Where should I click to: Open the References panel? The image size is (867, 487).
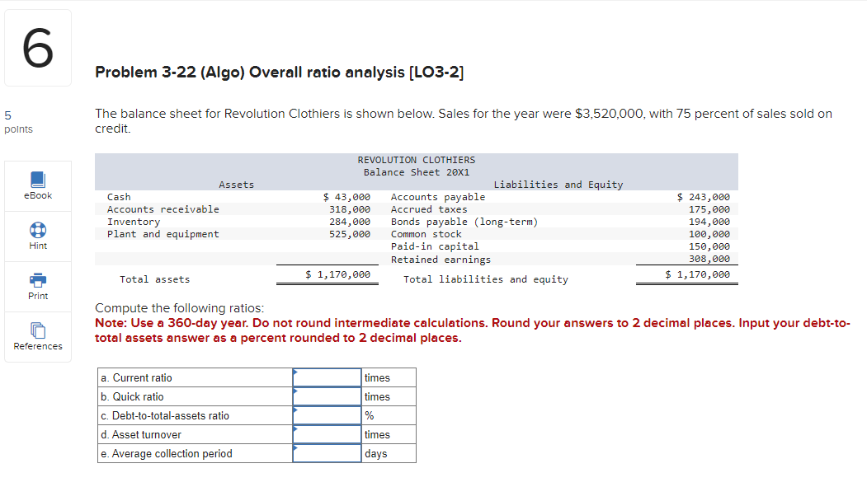[x=37, y=337]
